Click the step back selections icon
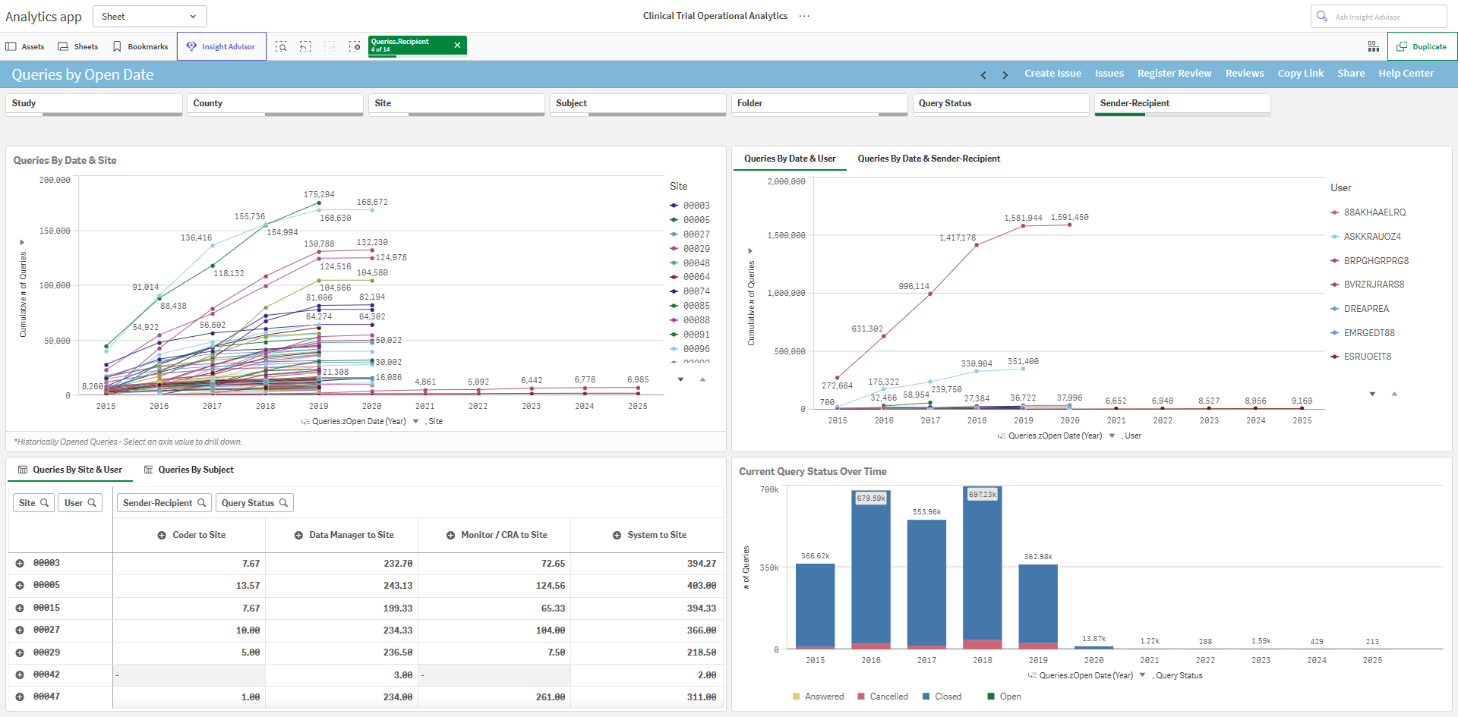Image resolution: width=1458 pixels, height=717 pixels. coord(305,46)
